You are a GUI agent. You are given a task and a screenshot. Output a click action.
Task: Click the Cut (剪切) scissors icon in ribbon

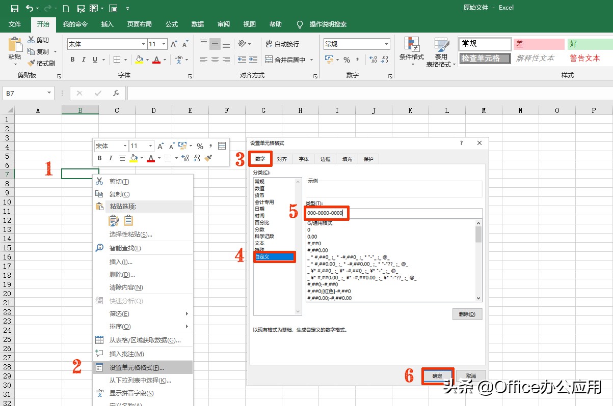[x=31, y=40]
